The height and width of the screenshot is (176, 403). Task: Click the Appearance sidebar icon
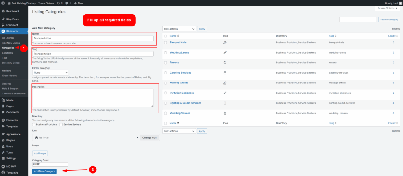(3, 134)
